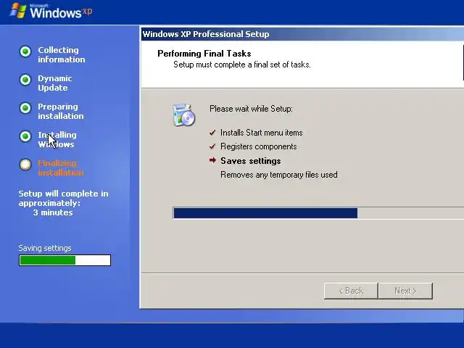Click the orange 'Finalizing installation' label

(x=61, y=167)
